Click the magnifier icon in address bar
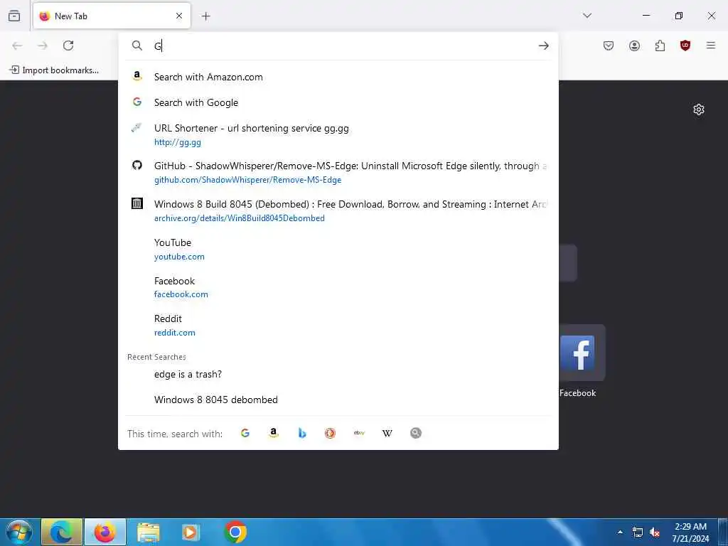The image size is (728, 546). (x=137, y=45)
